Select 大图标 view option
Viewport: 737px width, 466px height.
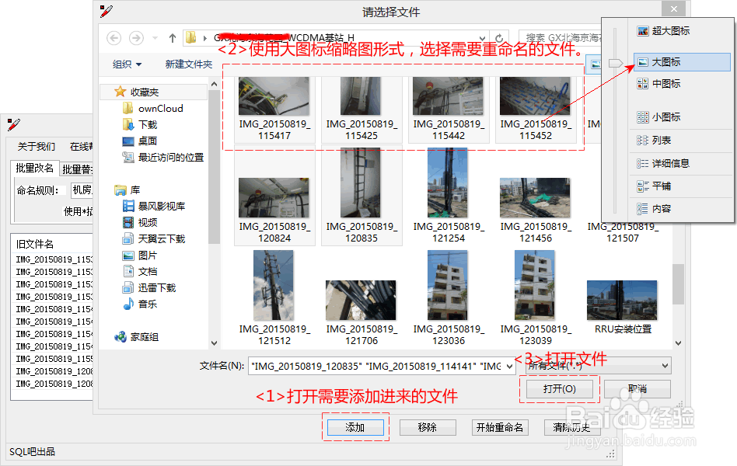coord(682,62)
